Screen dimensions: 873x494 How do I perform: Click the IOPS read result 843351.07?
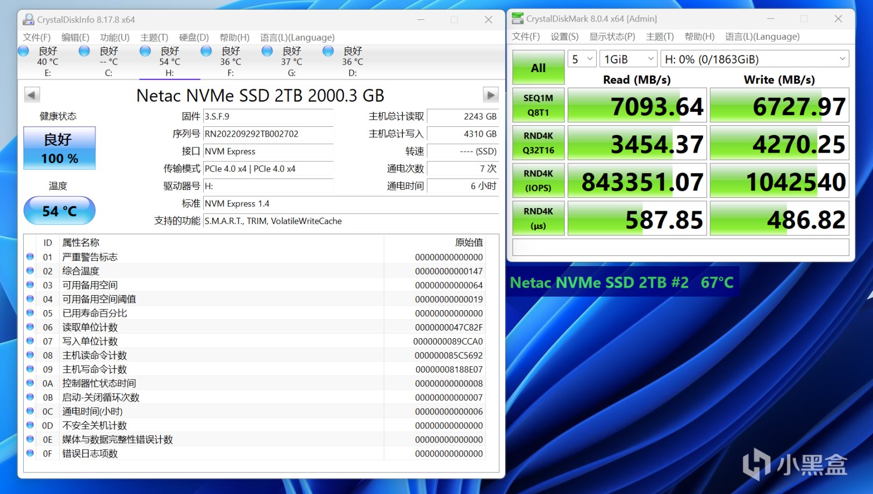pos(637,181)
